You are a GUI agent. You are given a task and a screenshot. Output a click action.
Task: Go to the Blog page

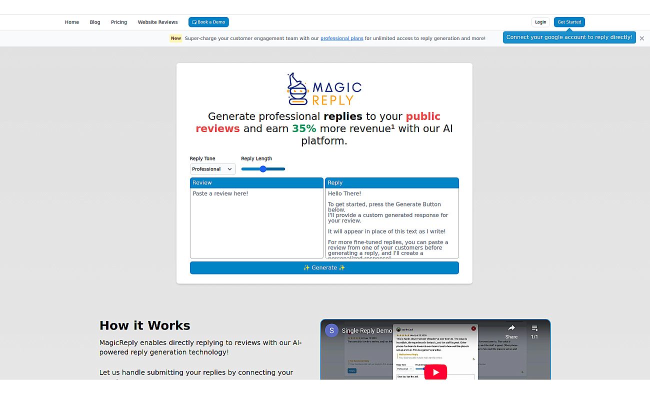point(95,22)
